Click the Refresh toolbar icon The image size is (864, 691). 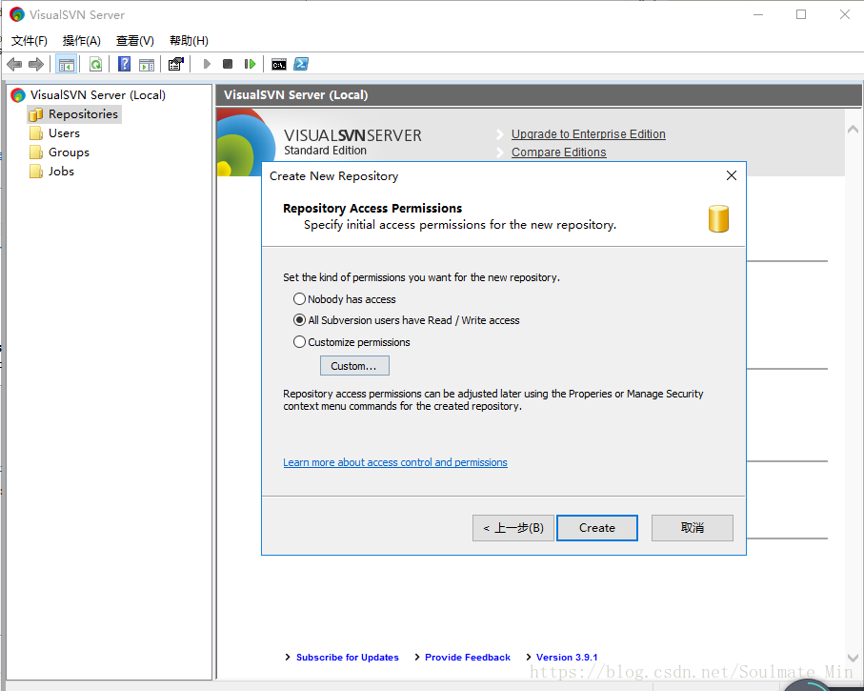coord(95,65)
